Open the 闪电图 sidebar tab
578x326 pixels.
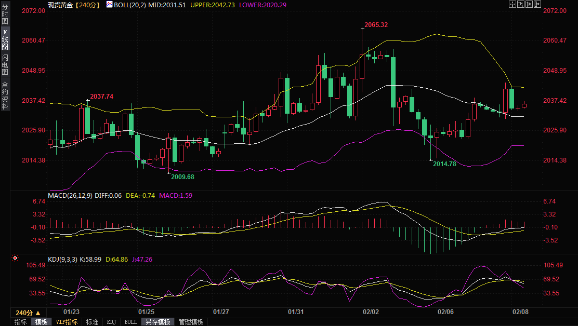click(5, 65)
